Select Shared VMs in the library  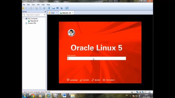[32, 23]
